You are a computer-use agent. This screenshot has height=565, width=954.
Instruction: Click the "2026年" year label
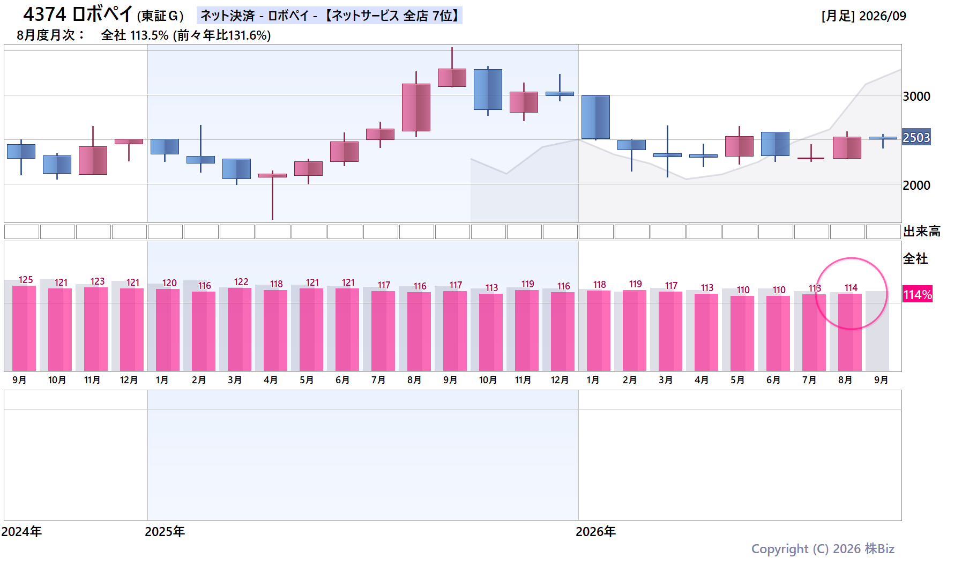[x=595, y=532]
